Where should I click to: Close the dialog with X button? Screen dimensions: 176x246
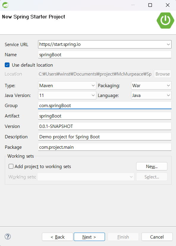click(x=168, y=5)
